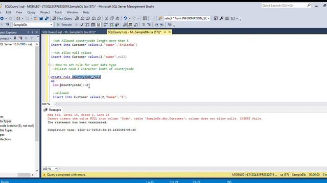Viewport: 327px width, 183px height.
Task: Click the red 'Cannot insert the value NULL' error line
Action: [155, 118]
